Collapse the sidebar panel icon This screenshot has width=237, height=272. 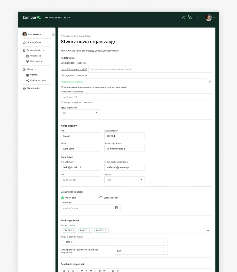53,34
